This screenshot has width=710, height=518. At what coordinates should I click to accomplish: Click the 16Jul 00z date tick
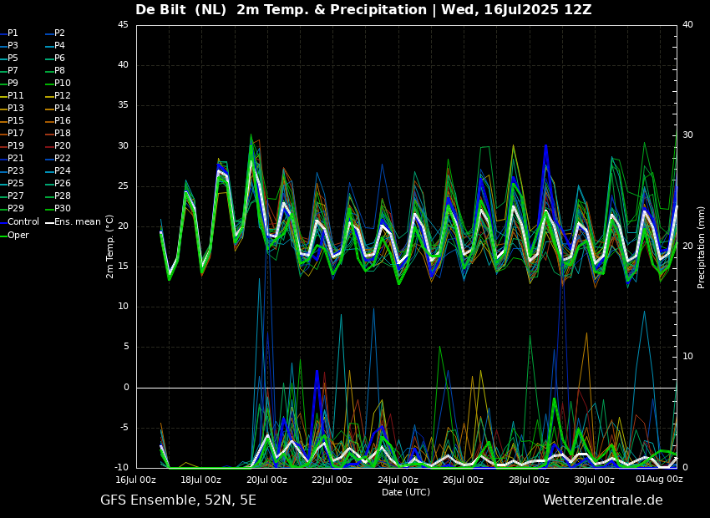(x=136, y=480)
